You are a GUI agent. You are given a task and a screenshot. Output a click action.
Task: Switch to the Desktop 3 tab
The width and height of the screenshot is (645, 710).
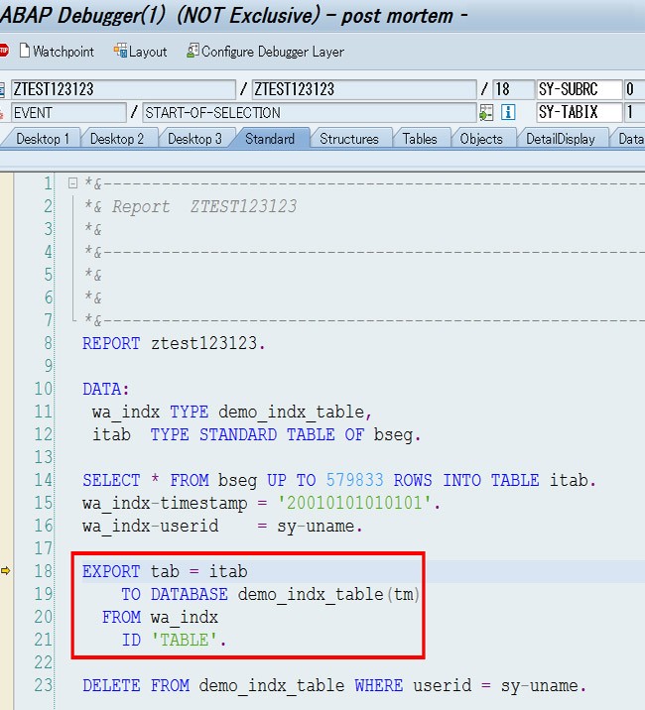(194, 139)
